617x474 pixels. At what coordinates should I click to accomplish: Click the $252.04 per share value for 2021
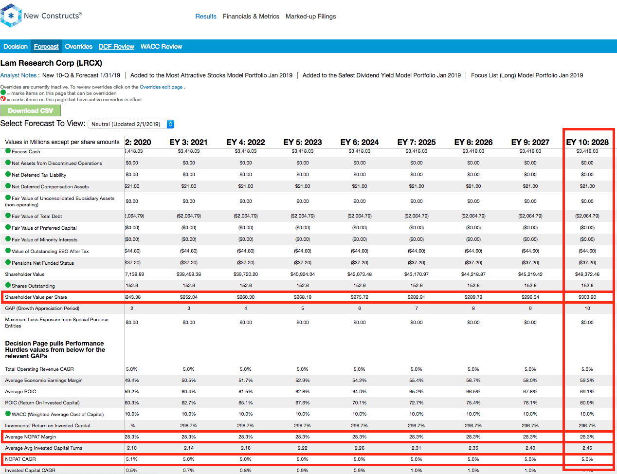coord(189,297)
